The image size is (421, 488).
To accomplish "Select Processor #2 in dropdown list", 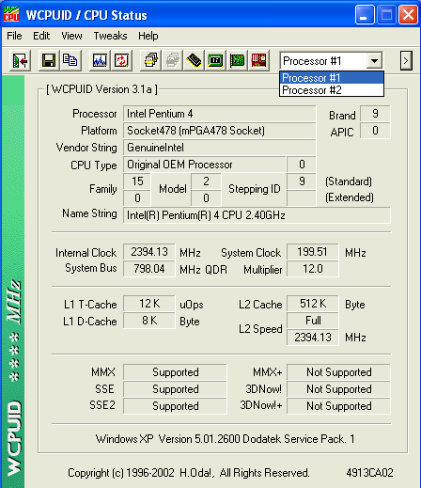I will pos(332,90).
